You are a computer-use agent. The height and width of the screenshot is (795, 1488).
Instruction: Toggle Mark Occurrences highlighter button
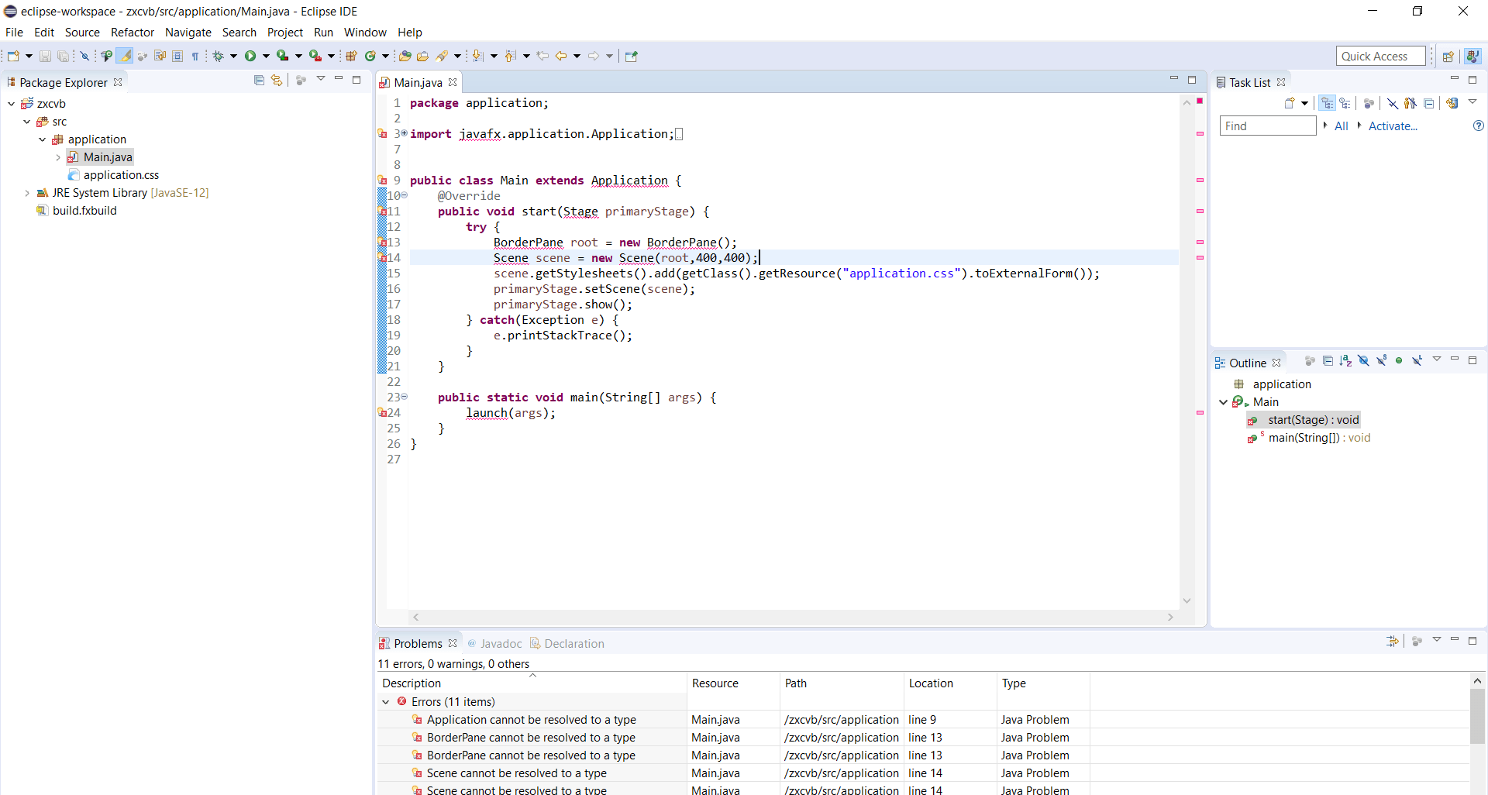click(124, 56)
